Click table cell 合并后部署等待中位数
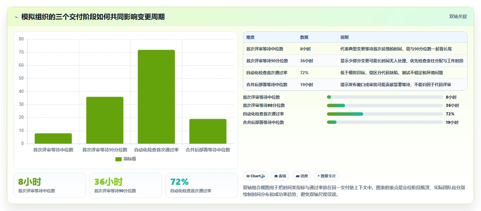 pyautogui.click(x=267, y=85)
